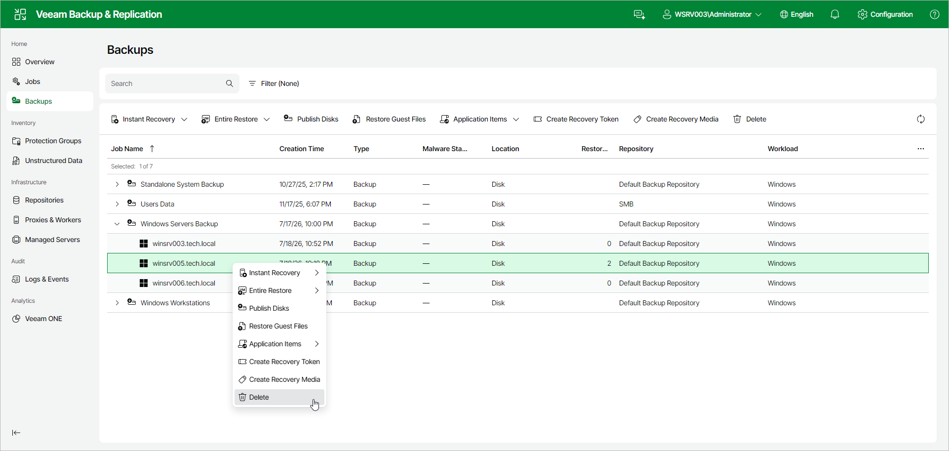
Task: Click the Windows icon beside winsrv006.tech.local
Action: coord(144,283)
